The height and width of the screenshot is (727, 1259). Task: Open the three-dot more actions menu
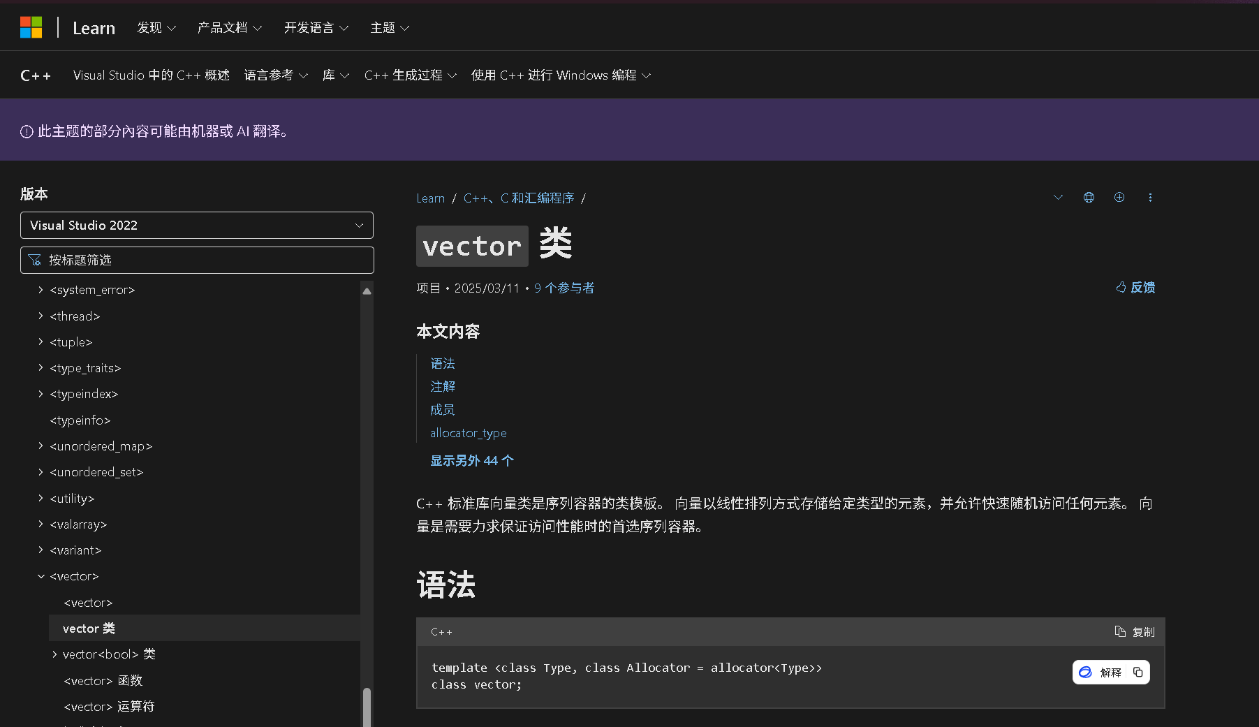click(1150, 198)
